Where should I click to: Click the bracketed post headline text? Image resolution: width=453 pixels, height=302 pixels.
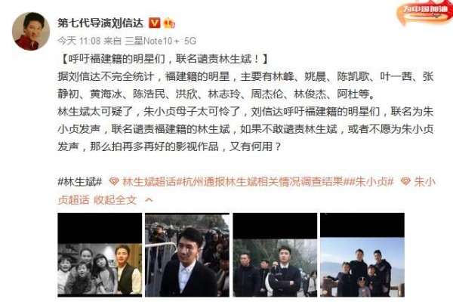tap(164, 59)
